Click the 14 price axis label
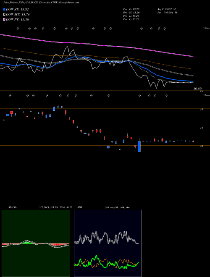The width and height of the screenshot is (210, 277). pyautogui.click(x=201, y=128)
